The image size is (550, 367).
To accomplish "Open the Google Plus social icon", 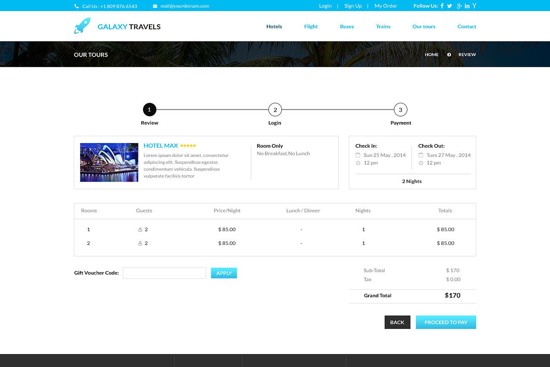I will click(x=459, y=6).
